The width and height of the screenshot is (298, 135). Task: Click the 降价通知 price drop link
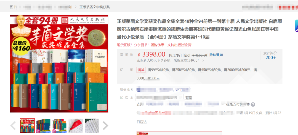point(216,55)
